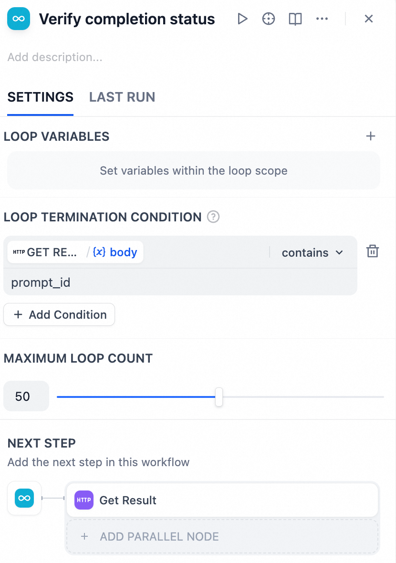Delete the condition with the trash icon
The height and width of the screenshot is (563, 396).
coord(372,251)
